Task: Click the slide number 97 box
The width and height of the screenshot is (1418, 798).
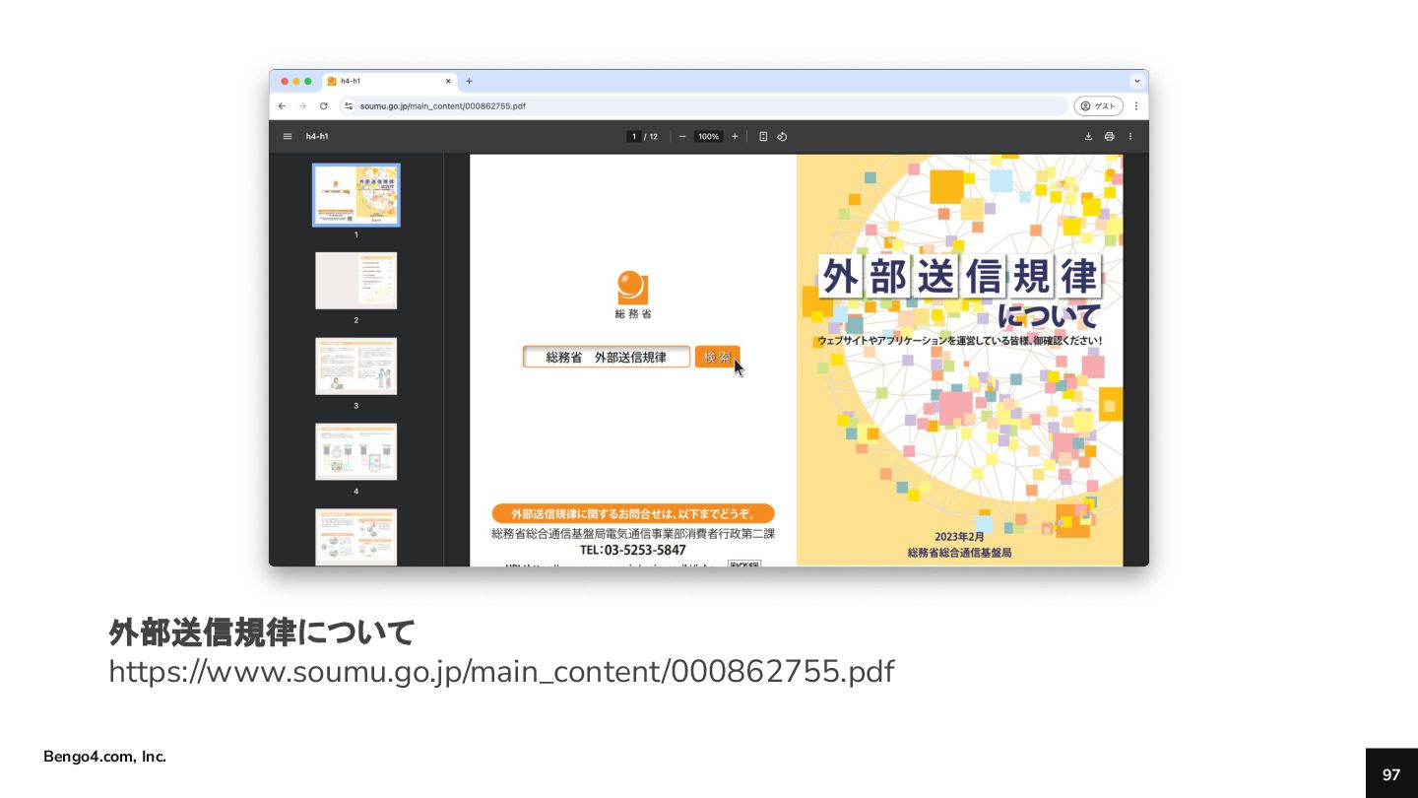Action: point(1391,773)
